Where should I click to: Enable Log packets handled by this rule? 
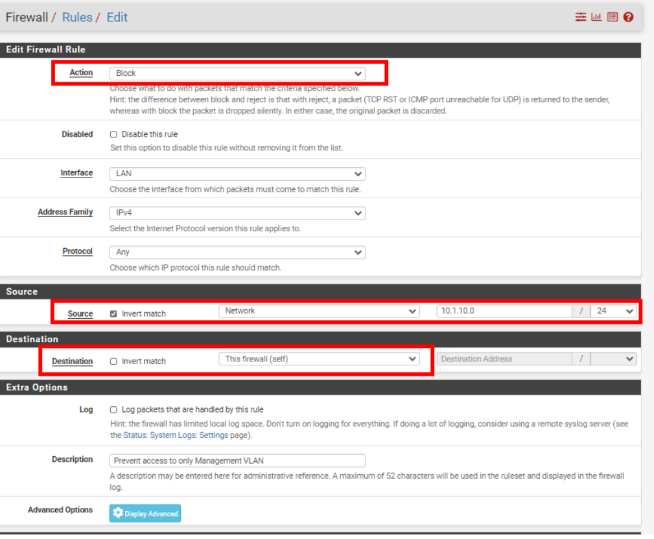click(113, 410)
